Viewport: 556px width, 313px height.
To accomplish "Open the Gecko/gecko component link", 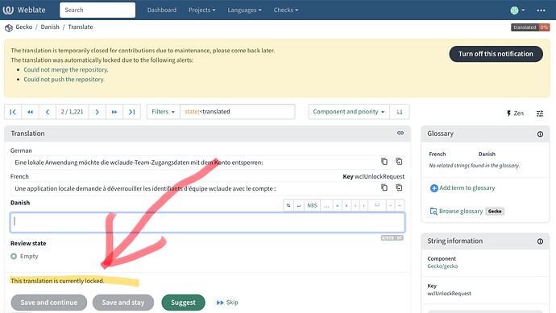I will click(442, 266).
